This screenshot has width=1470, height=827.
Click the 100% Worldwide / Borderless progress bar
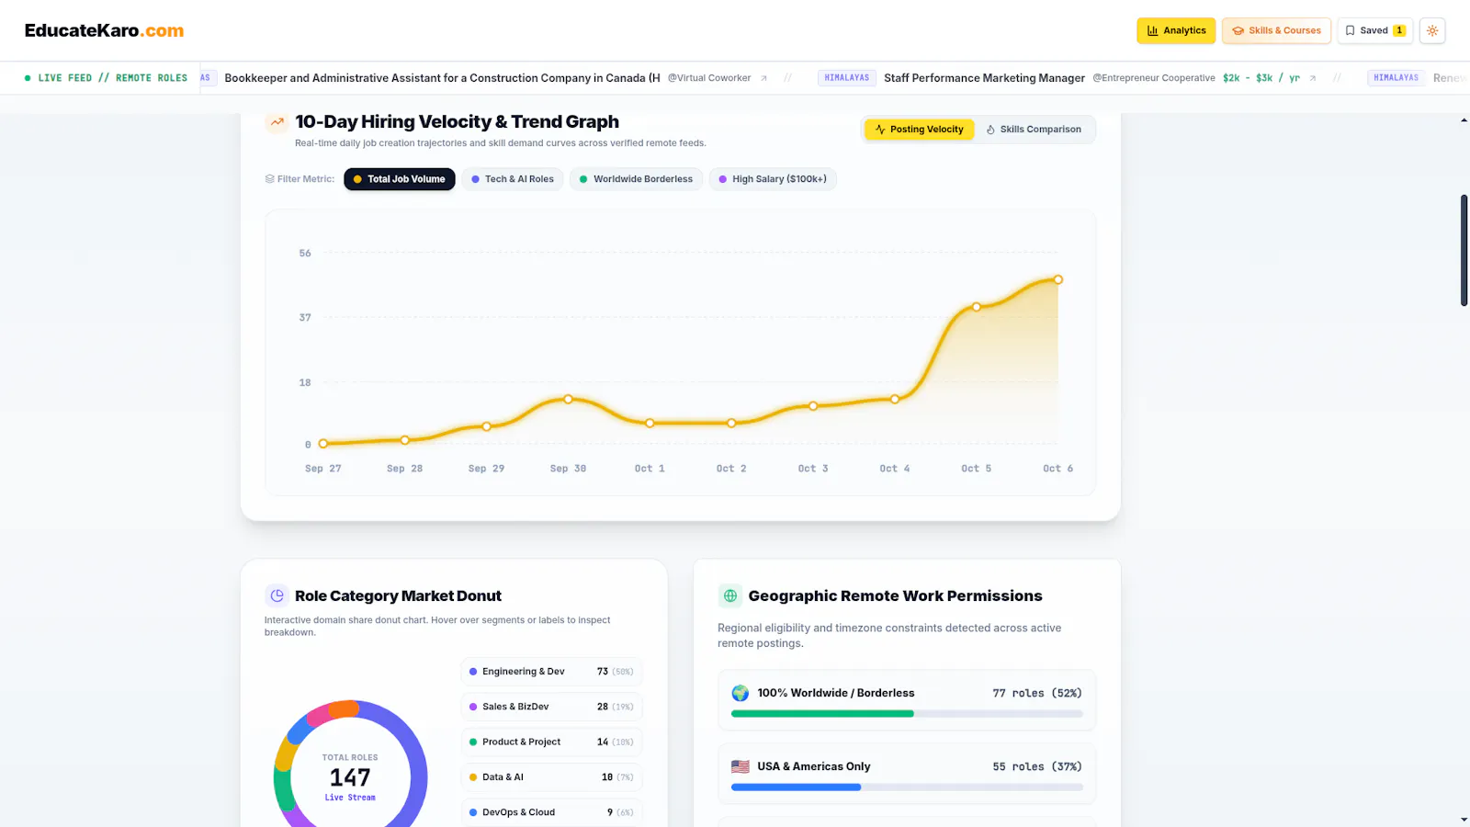coord(907,714)
